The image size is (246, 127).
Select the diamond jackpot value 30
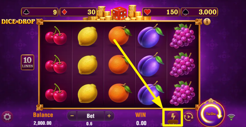click(78, 12)
